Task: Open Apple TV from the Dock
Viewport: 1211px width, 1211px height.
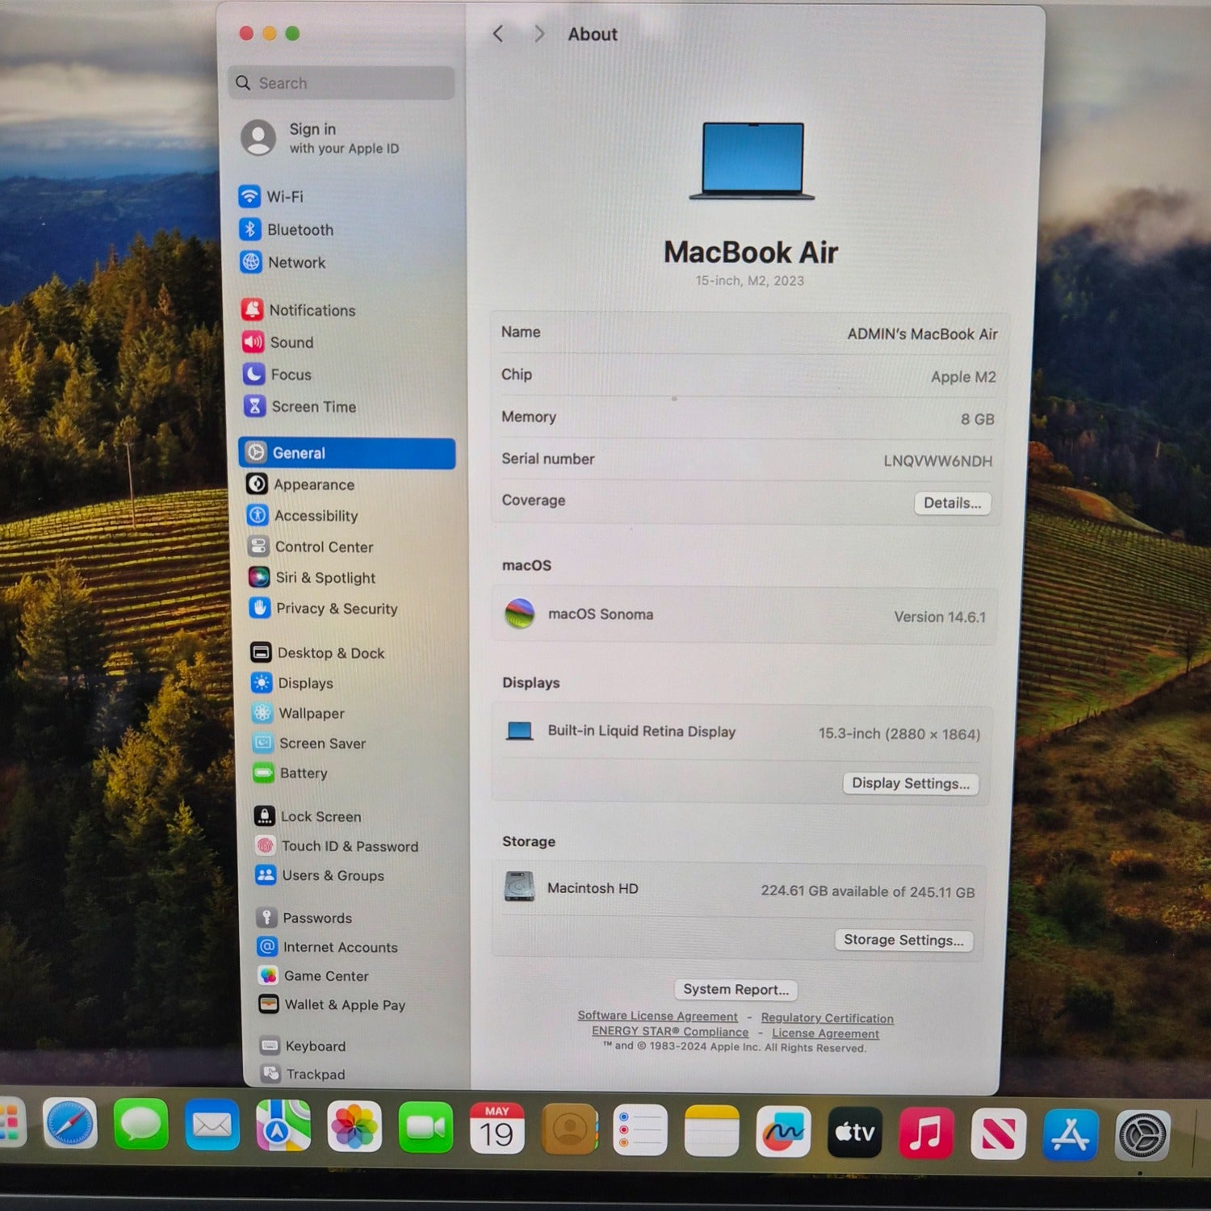Action: click(854, 1133)
